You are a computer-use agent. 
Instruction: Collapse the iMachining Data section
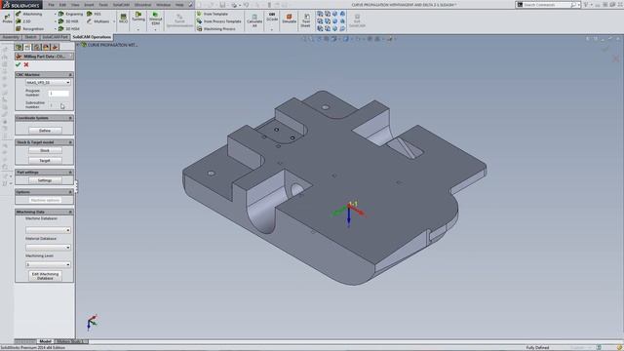pyautogui.click(x=70, y=213)
